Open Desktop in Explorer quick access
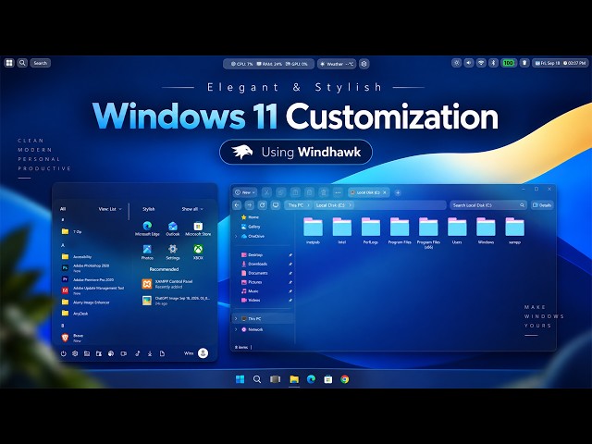The height and width of the screenshot is (444, 592). click(x=252, y=255)
